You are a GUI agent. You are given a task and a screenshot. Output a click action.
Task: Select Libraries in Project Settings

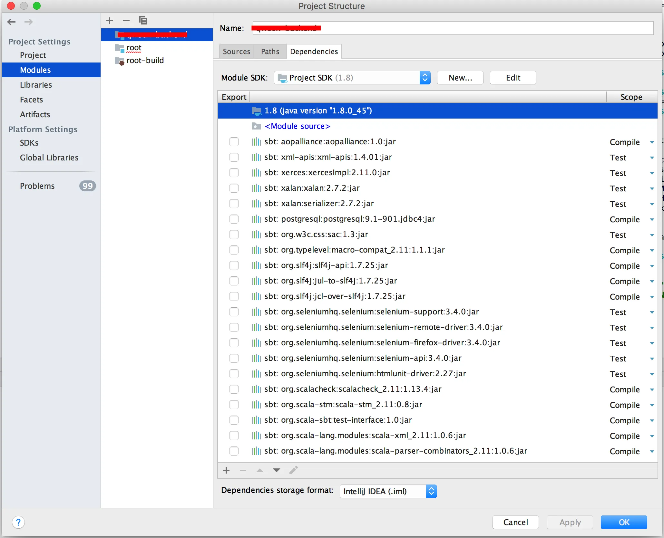[x=36, y=85]
